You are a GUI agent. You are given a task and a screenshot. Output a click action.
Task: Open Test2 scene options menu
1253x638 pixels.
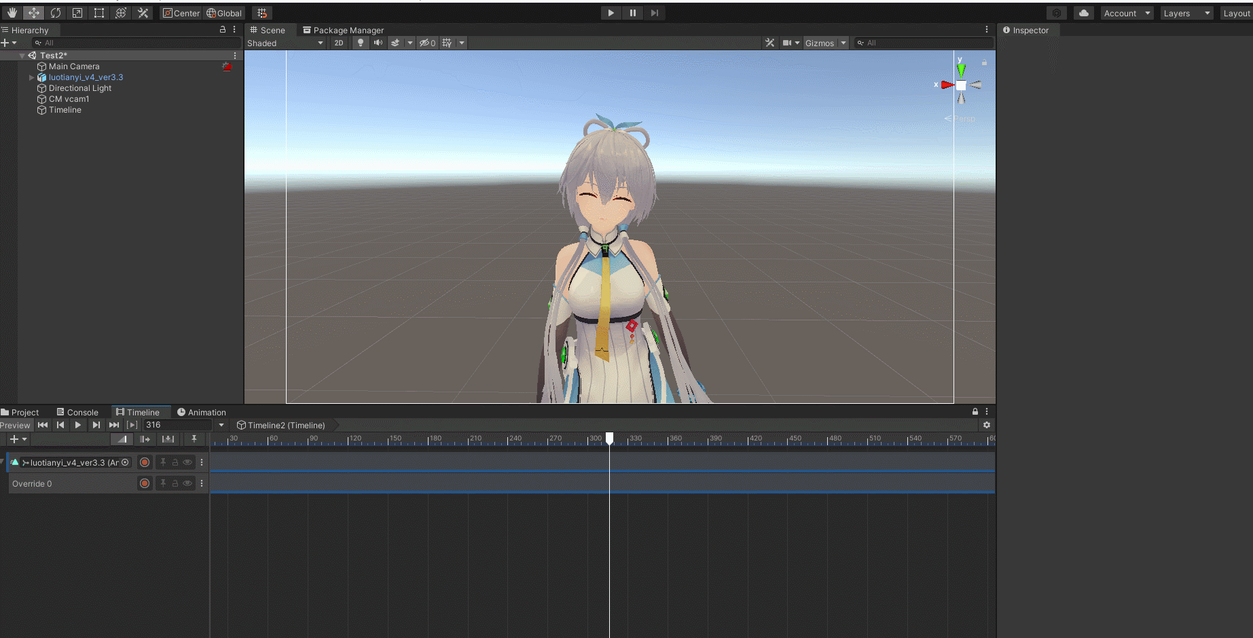[235, 56]
